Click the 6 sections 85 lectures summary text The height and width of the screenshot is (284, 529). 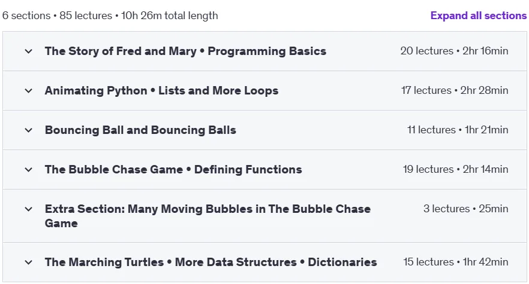pyautogui.click(x=110, y=16)
